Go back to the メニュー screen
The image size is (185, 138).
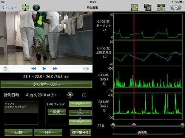tap(9, 8)
